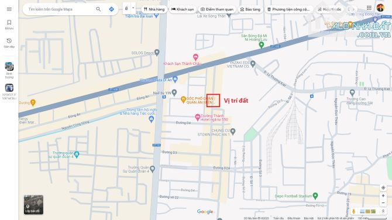The width and height of the screenshot is (392, 220).
Task: Open the Lớp bản đồ layers thumbnail
Action: 33,205
